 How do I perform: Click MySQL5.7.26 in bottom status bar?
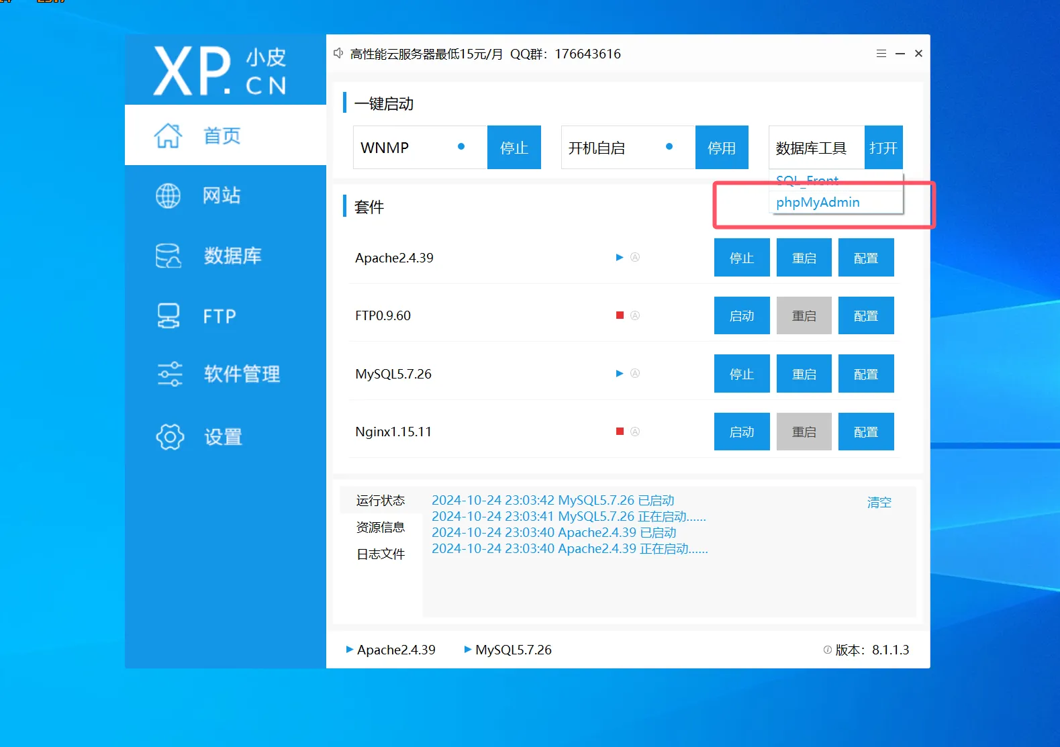tap(508, 650)
